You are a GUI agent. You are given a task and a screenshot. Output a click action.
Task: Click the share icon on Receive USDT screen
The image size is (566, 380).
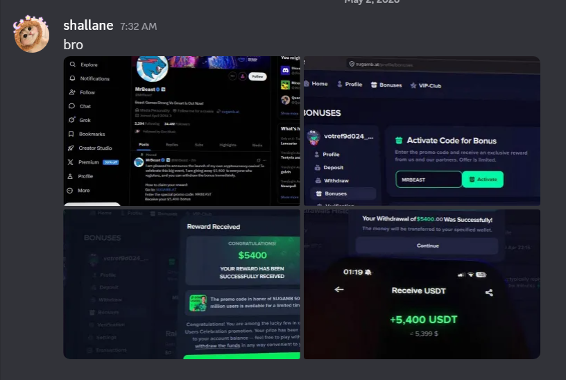point(489,293)
